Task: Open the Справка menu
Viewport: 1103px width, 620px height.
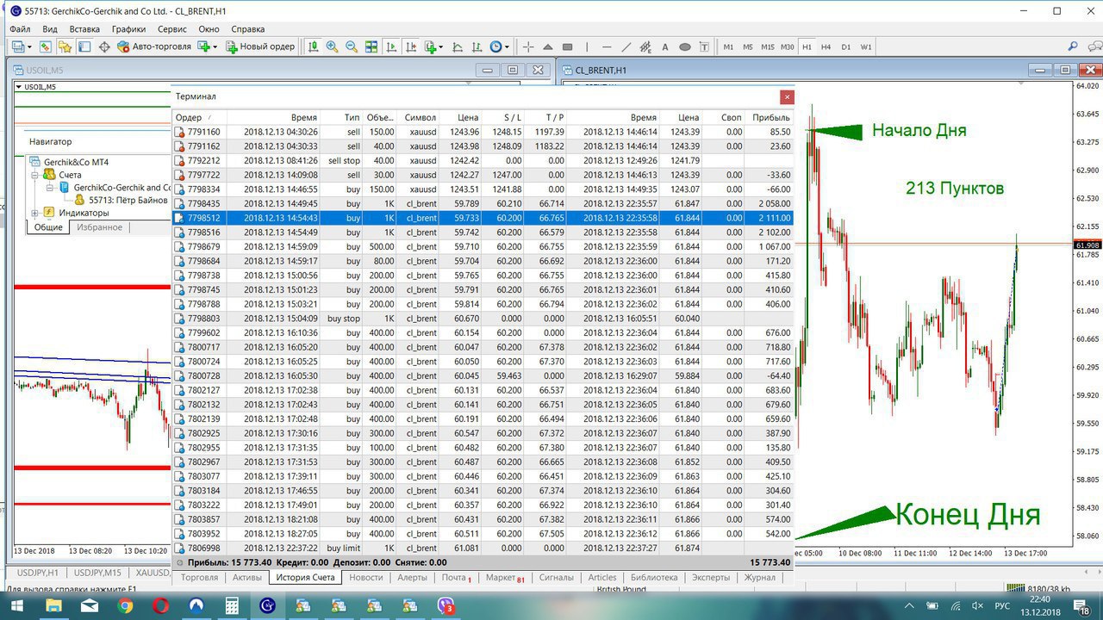Action: 249,29
